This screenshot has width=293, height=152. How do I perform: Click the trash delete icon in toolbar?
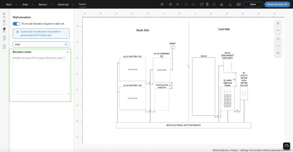click(207, 4)
